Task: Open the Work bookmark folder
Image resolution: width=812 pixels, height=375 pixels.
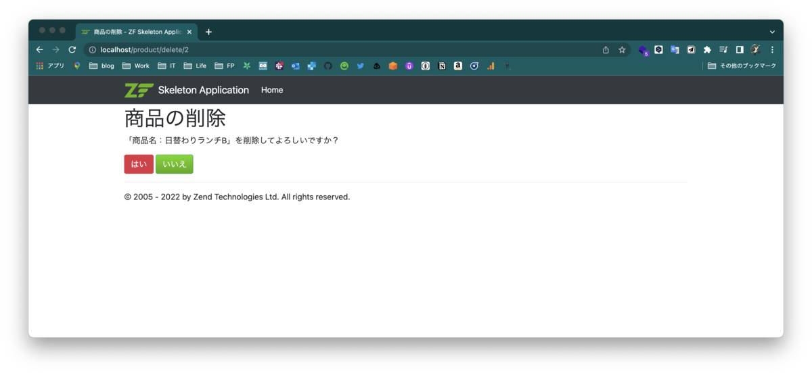Action: click(135, 66)
